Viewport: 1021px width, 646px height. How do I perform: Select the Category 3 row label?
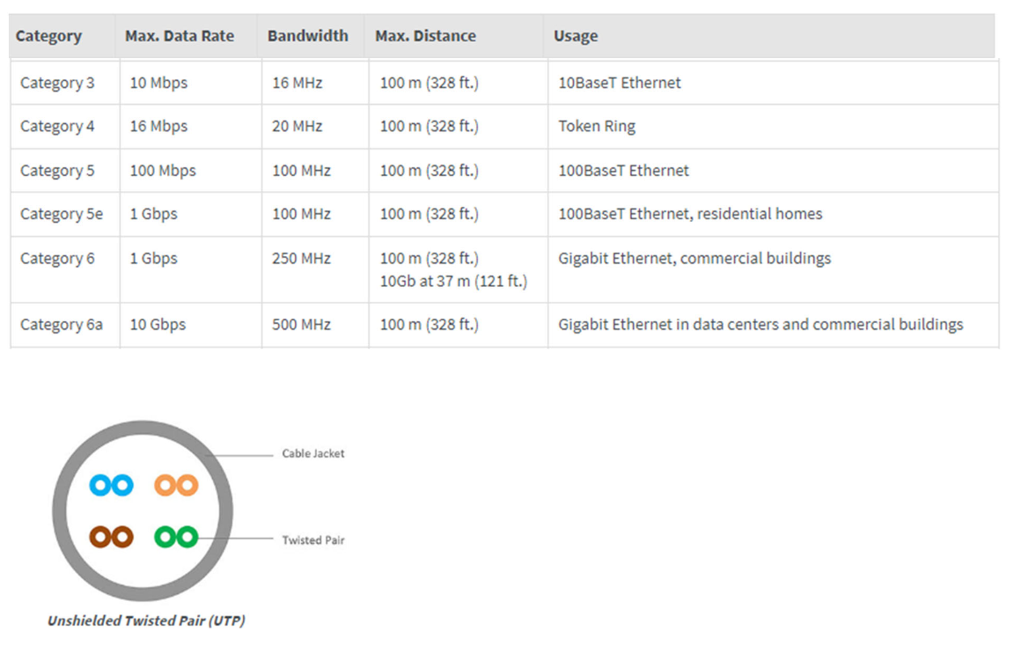57,83
